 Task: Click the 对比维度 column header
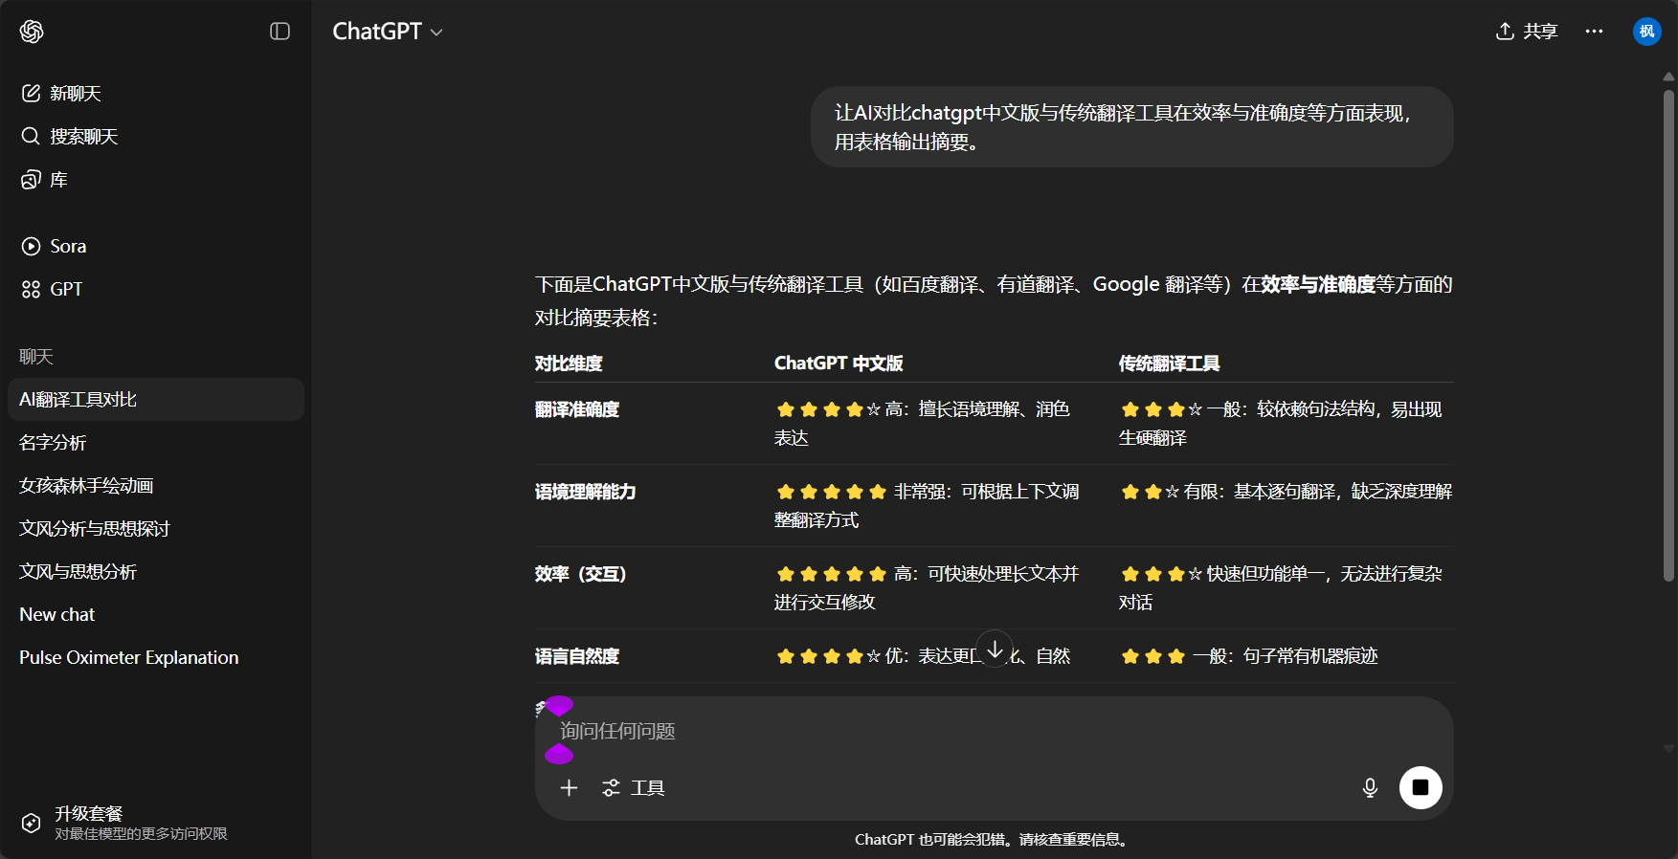point(569,363)
